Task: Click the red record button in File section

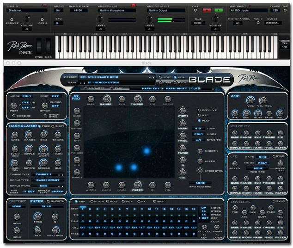Action: coord(207,10)
